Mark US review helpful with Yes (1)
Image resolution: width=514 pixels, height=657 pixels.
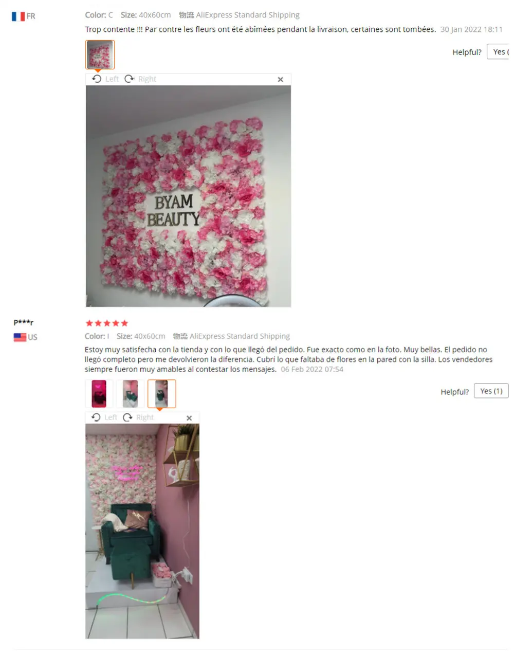point(491,391)
